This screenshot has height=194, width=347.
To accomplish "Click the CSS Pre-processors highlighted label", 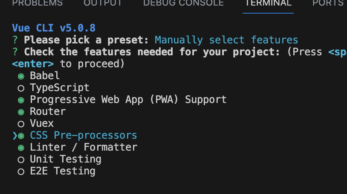I will click(x=84, y=135).
